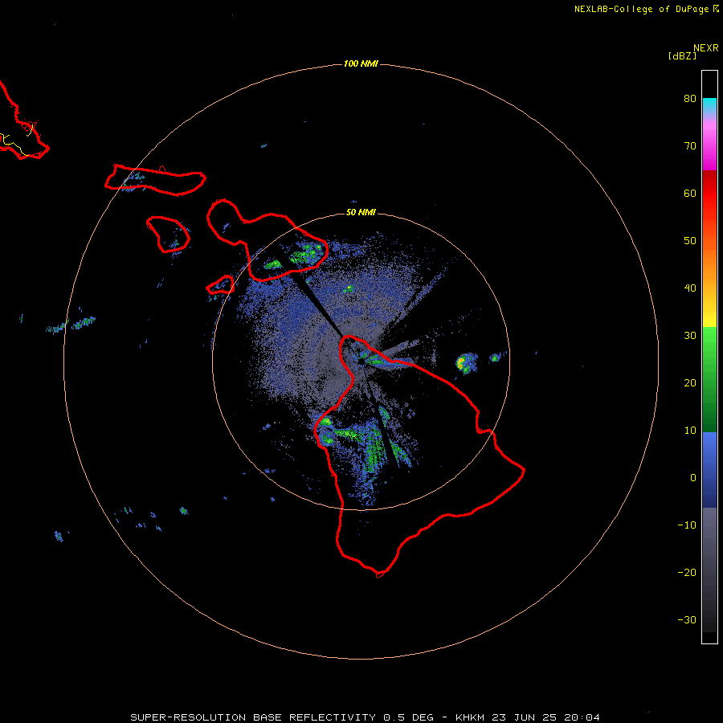The image size is (723, 723).
Task: Click the Lanai island outline
Action: point(169,235)
